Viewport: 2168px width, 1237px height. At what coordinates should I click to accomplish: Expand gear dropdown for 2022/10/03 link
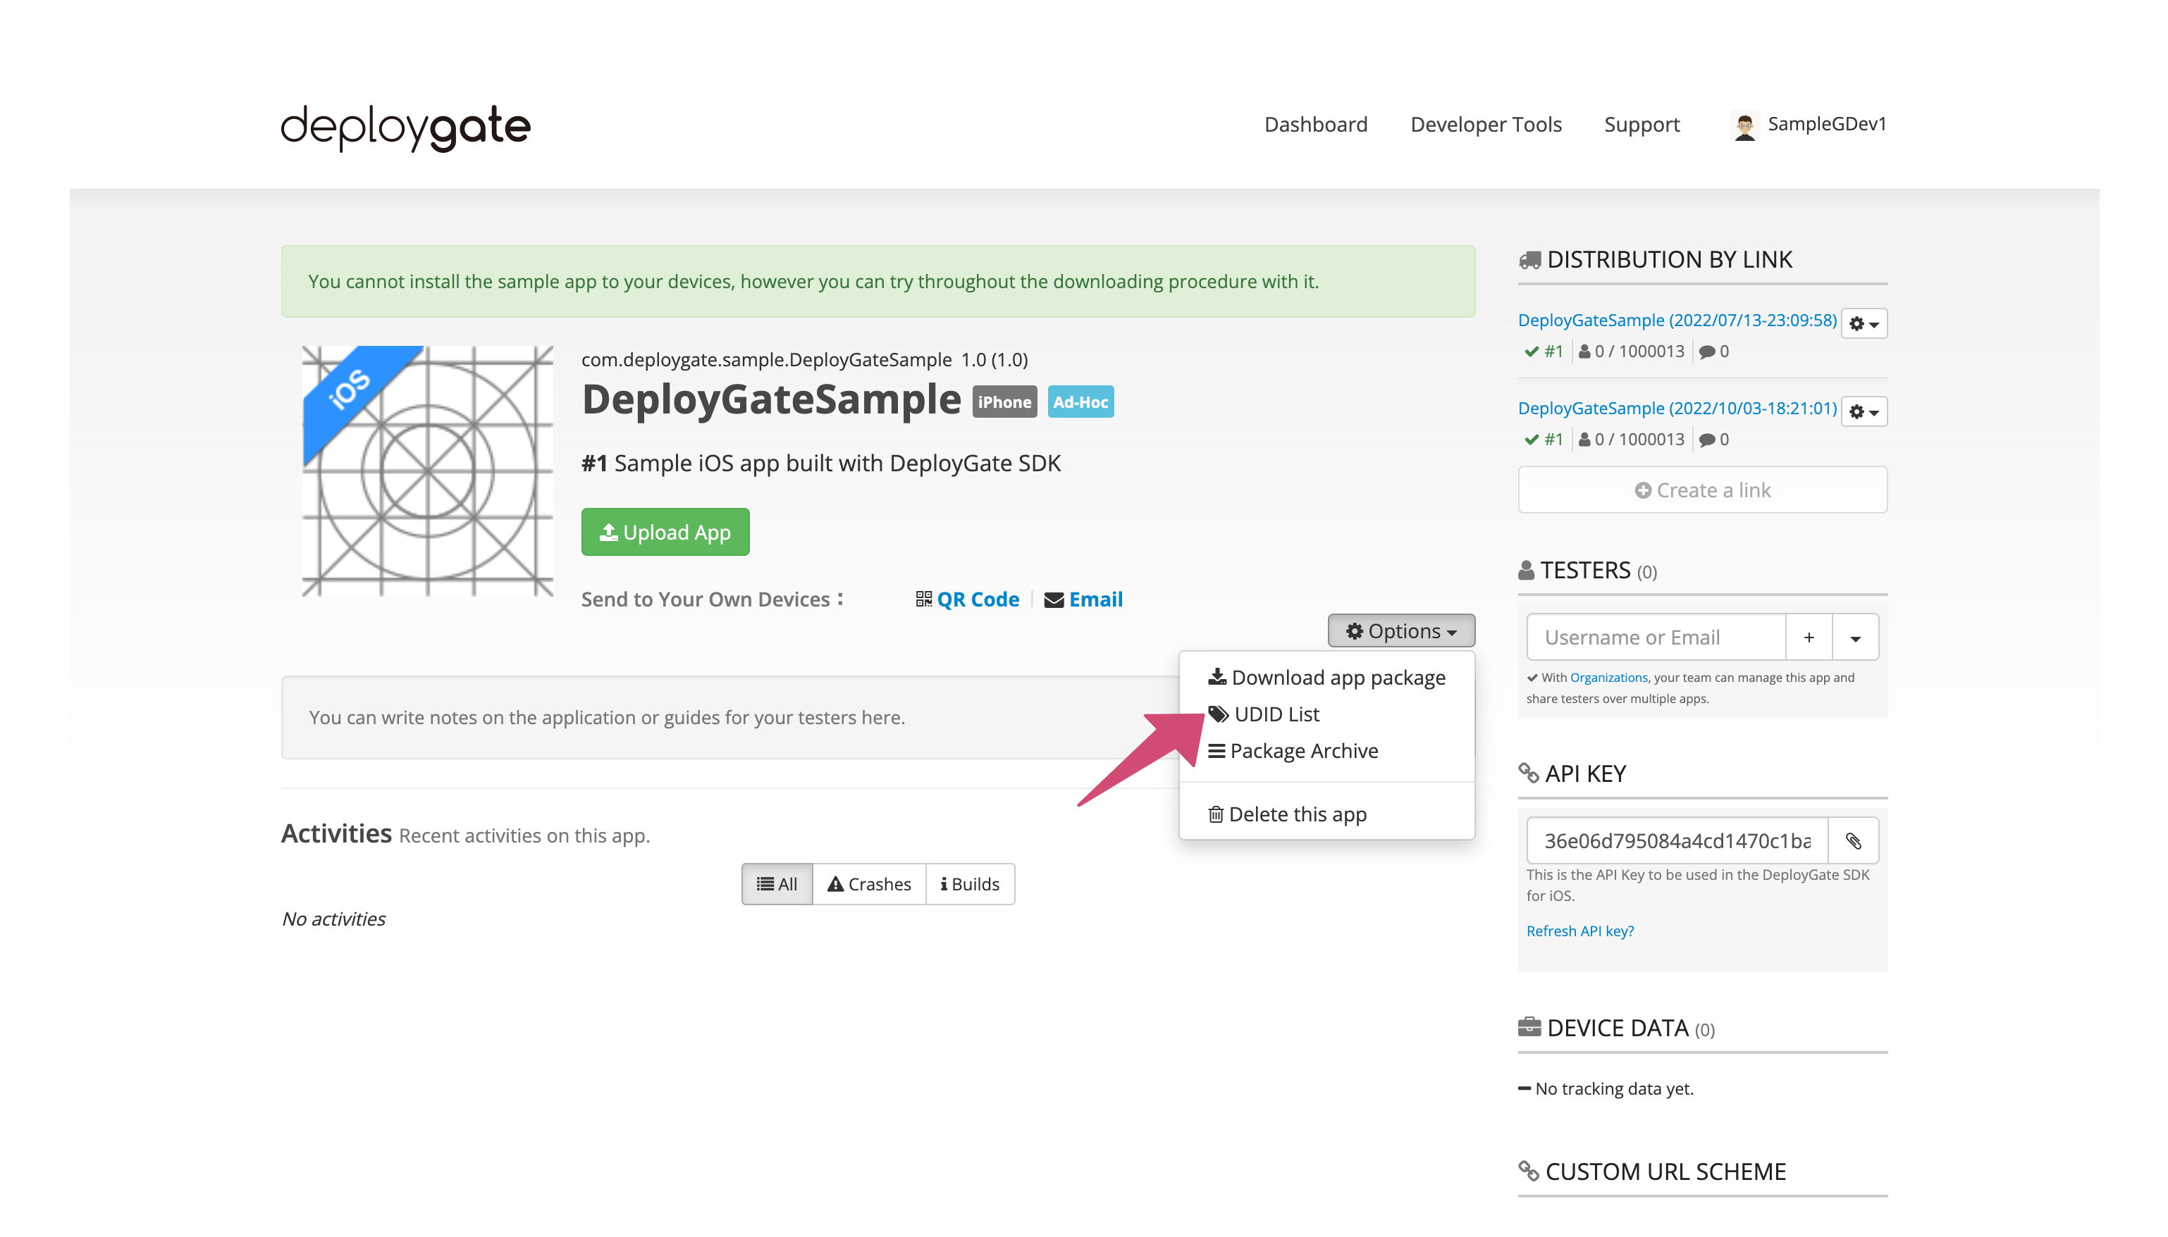tap(1864, 412)
